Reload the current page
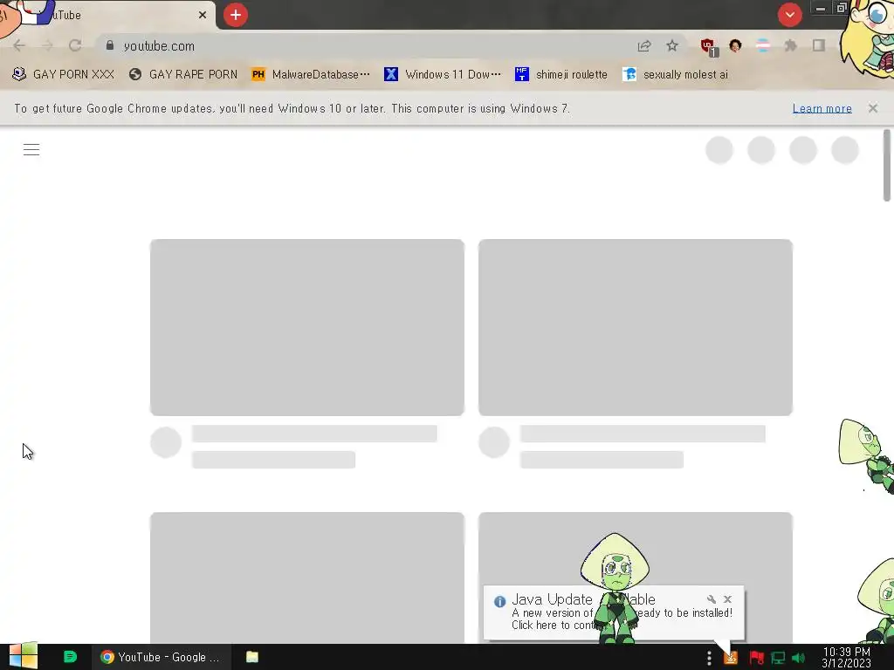Image resolution: width=894 pixels, height=670 pixels. 75,45
